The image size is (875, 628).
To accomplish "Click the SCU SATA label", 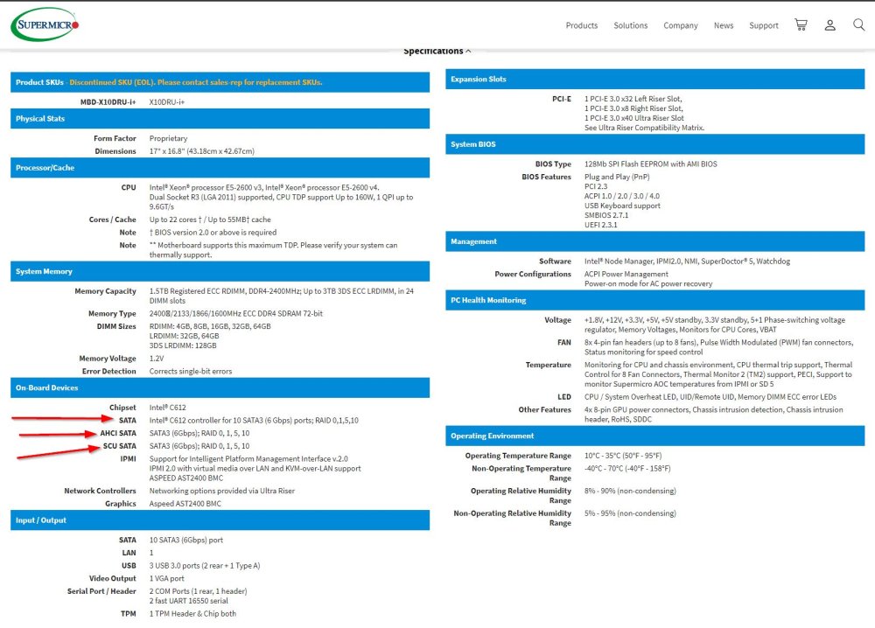I will [119, 445].
